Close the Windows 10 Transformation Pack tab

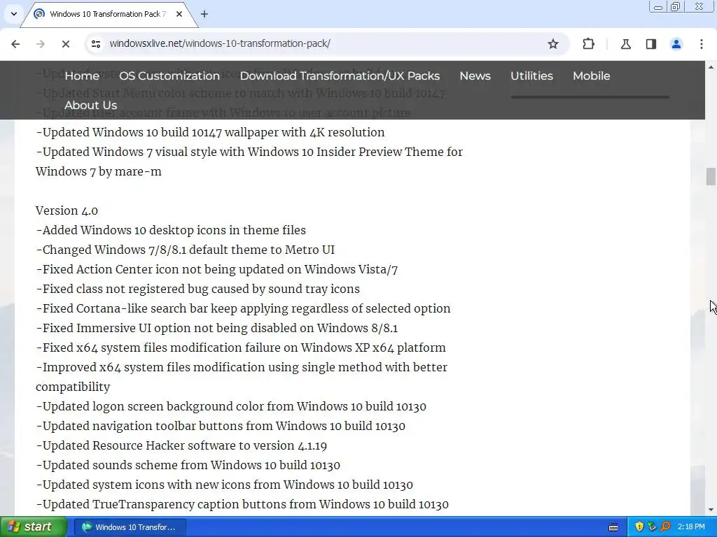point(179,14)
